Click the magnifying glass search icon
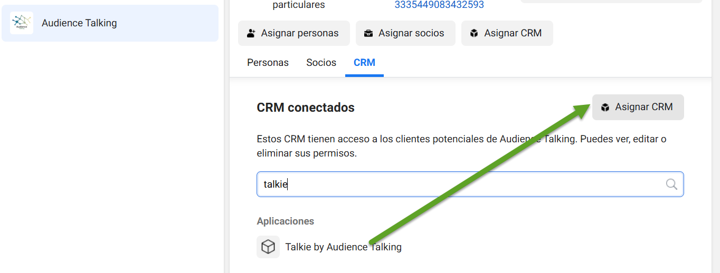Viewport: 720px width, 273px height. tap(671, 184)
